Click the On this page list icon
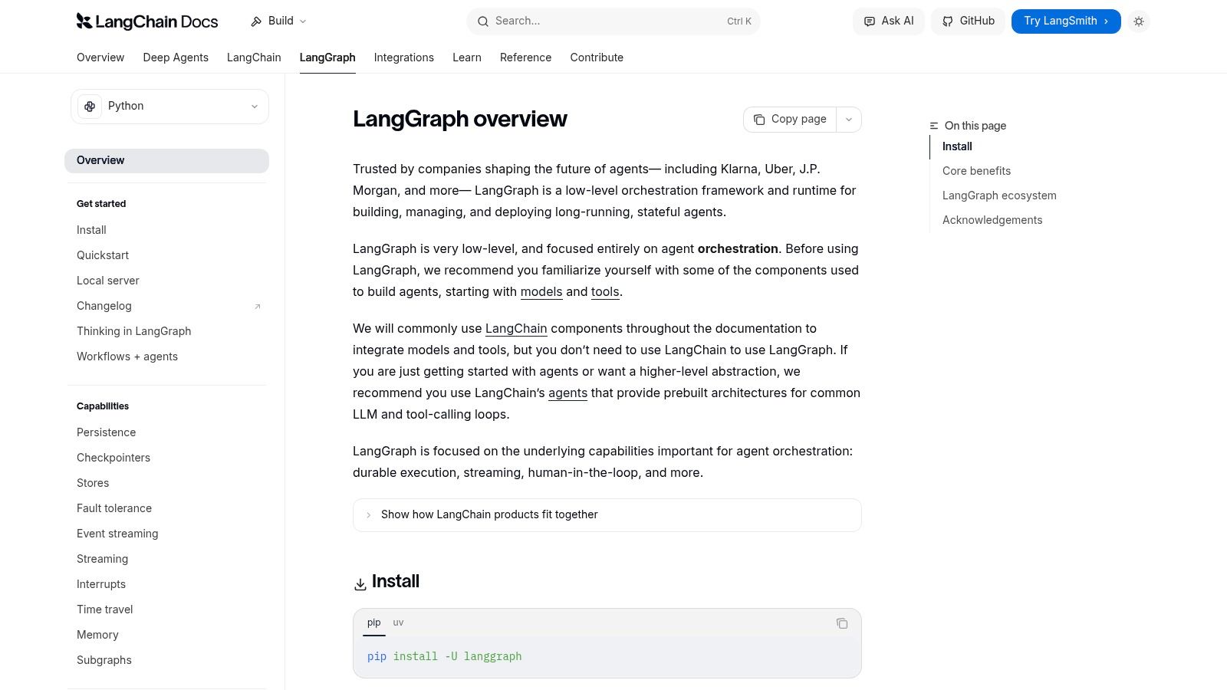The width and height of the screenshot is (1227, 690). click(x=934, y=126)
